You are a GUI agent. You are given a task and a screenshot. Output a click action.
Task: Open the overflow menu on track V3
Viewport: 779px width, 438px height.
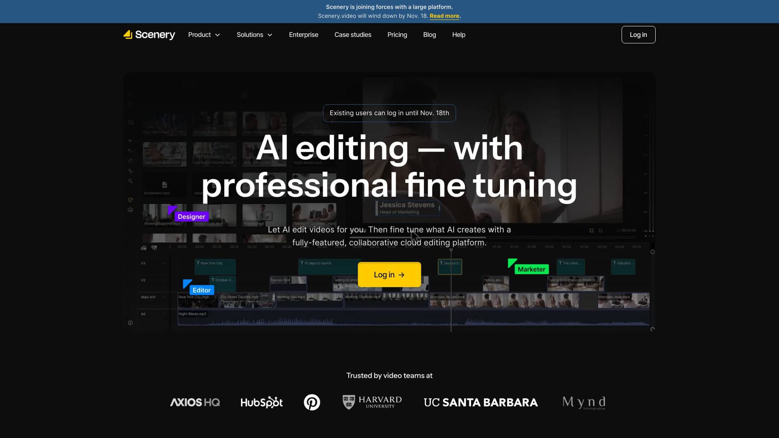click(x=164, y=263)
